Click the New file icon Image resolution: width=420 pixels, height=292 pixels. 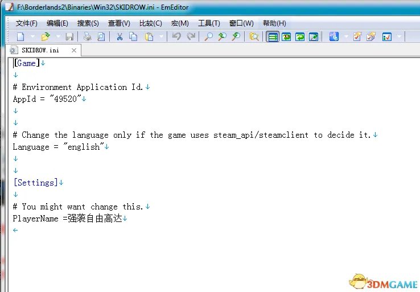[x=20, y=36]
